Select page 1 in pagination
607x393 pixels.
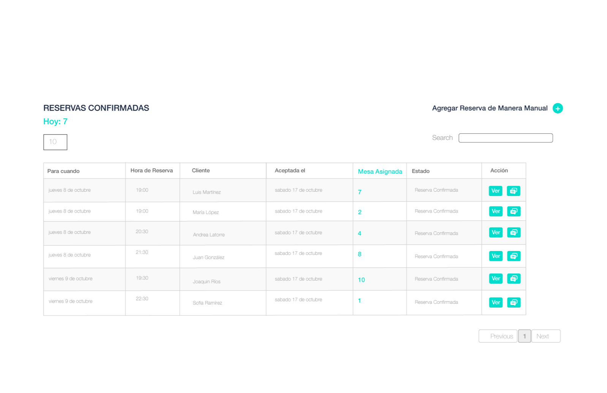(525, 336)
